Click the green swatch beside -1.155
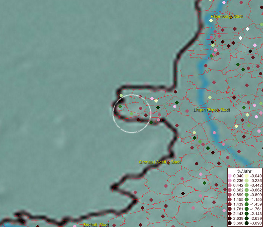The width and height of the screenshot is (263, 227). [x=247, y=199]
